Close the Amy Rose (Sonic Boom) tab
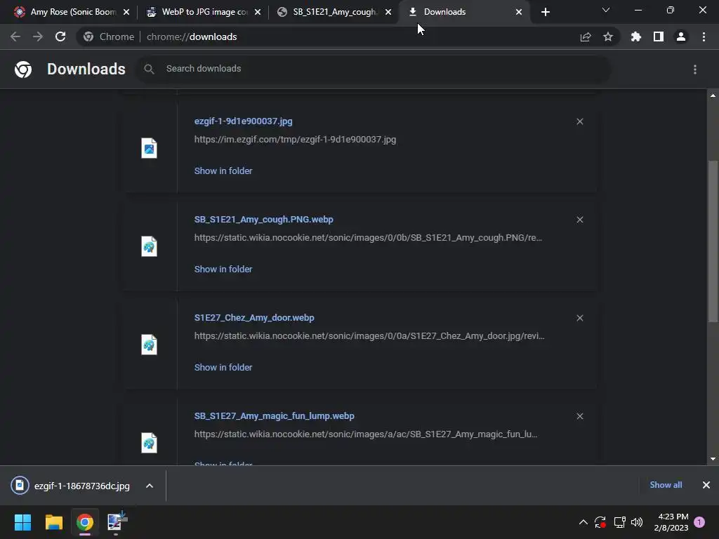The height and width of the screenshot is (539, 719). click(126, 12)
